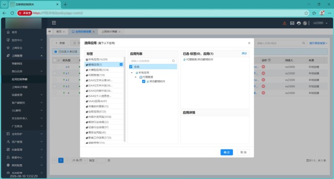Click the 动作 help question-mark icon
The width and height of the screenshot is (334, 179).
coord(269,60)
